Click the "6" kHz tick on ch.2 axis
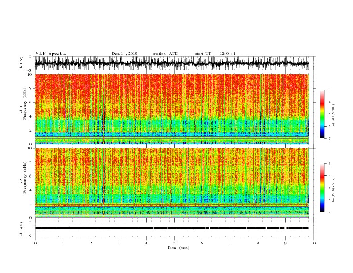 (x=31, y=176)
